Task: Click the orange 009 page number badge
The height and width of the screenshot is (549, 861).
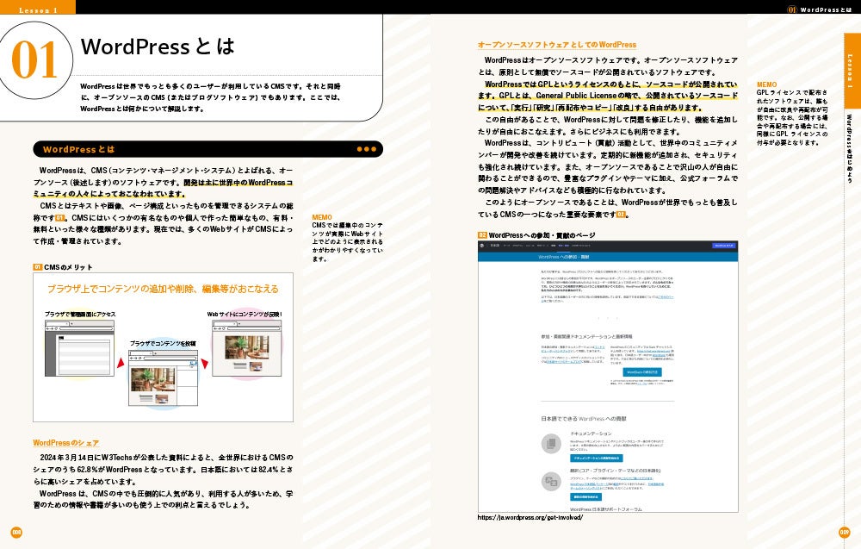Action: pos(844,532)
